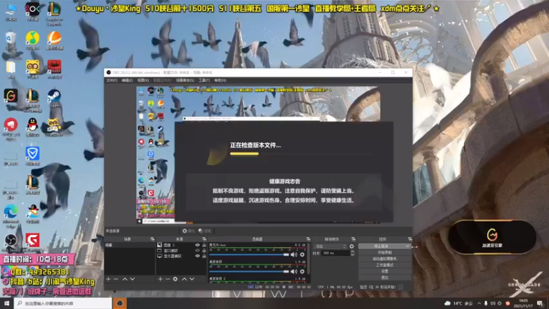This screenshot has height=309, width=549.
Task: Move selected source down in list
Action: pos(192,279)
